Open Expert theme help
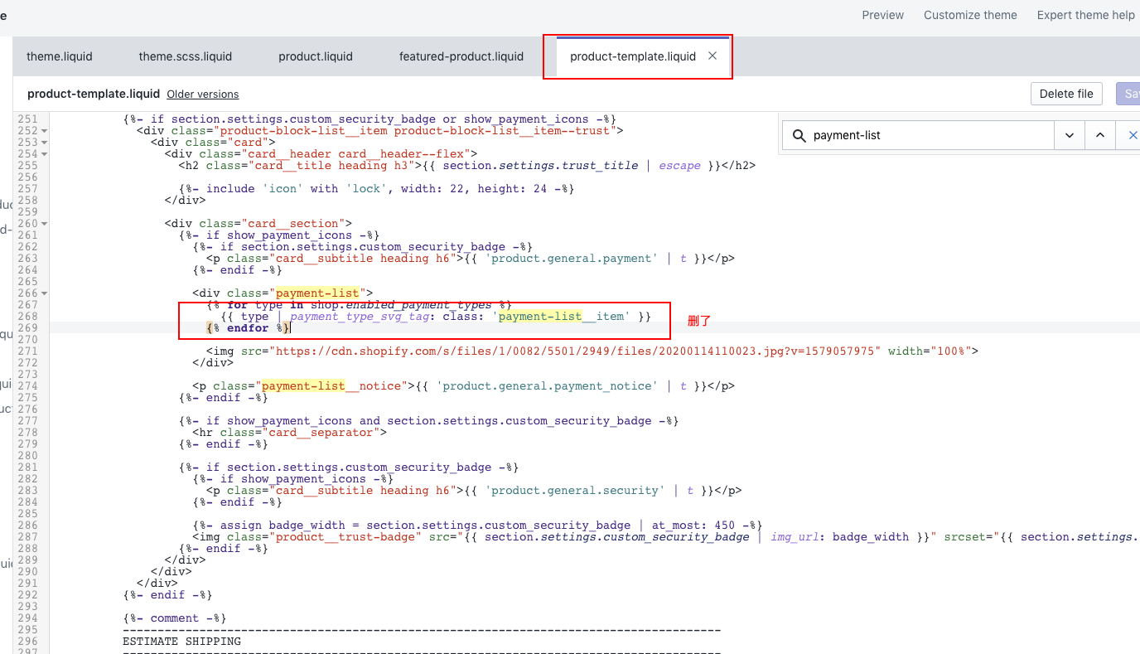The width and height of the screenshot is (1140, 654). (1086, 15)
